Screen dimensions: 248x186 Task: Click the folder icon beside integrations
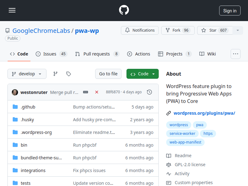click(15, 170)
